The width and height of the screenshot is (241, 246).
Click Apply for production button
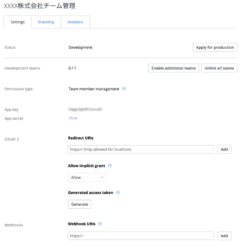[x=215, y=47]
